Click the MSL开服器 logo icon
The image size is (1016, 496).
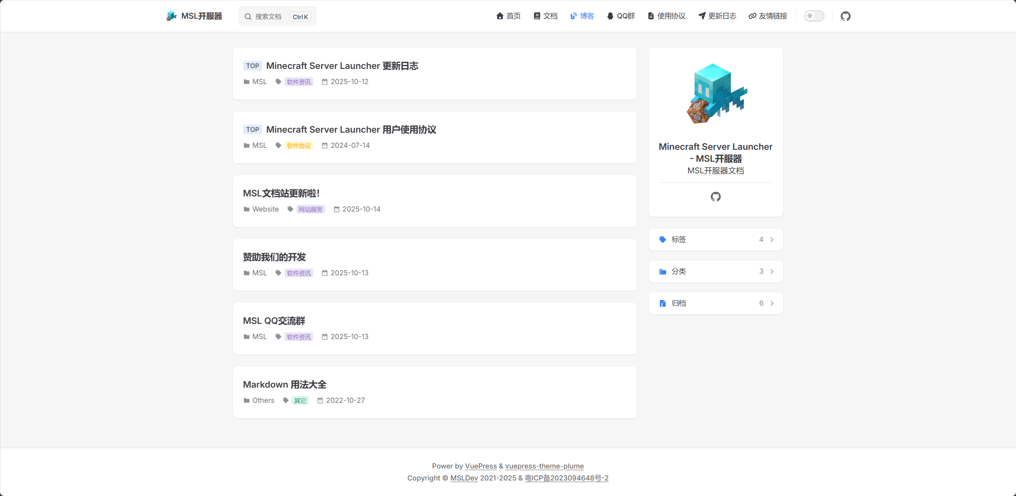point(171,16)
